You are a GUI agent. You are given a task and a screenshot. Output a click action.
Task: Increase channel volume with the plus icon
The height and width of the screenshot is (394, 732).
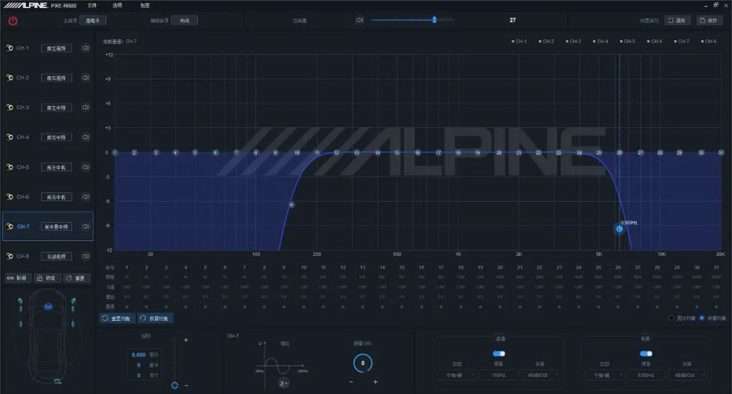click(x=375, y=382)
